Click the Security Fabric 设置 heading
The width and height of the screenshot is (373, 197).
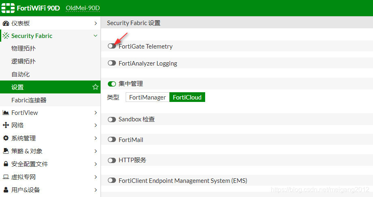(x=134, y=23)
